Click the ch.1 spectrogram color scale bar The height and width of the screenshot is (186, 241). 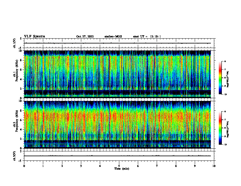[220, 78]
